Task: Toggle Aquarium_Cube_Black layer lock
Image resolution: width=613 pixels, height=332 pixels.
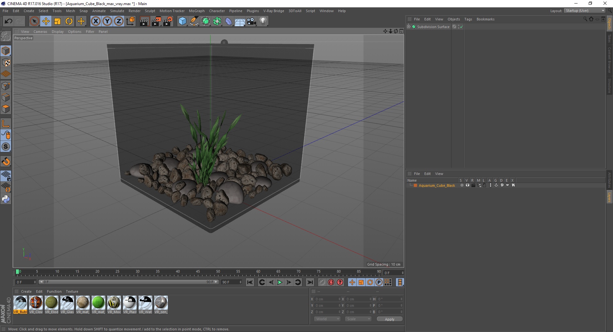Action: [484, 185]
